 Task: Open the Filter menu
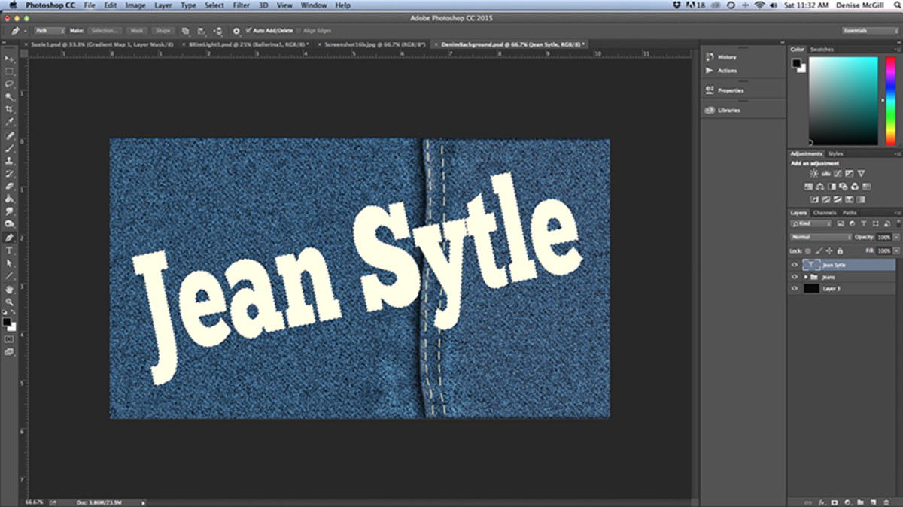pyautogui.click(x=241, y=5)
